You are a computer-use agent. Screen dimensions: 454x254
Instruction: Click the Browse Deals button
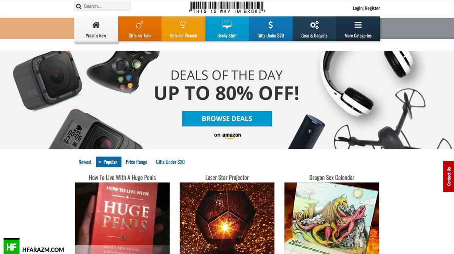point(227,118)
